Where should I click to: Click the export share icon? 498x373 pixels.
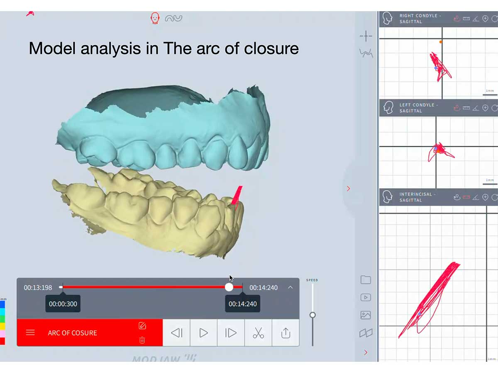(286, 333)
